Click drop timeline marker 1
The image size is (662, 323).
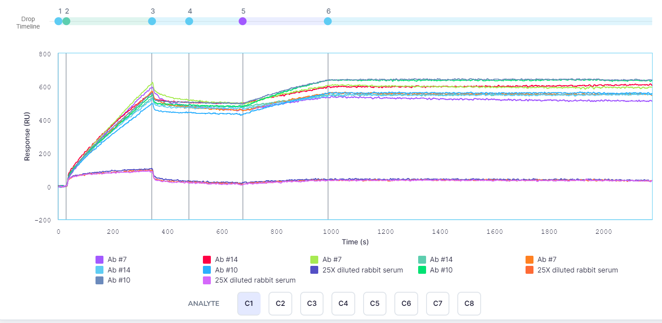[x=59, y=21]
